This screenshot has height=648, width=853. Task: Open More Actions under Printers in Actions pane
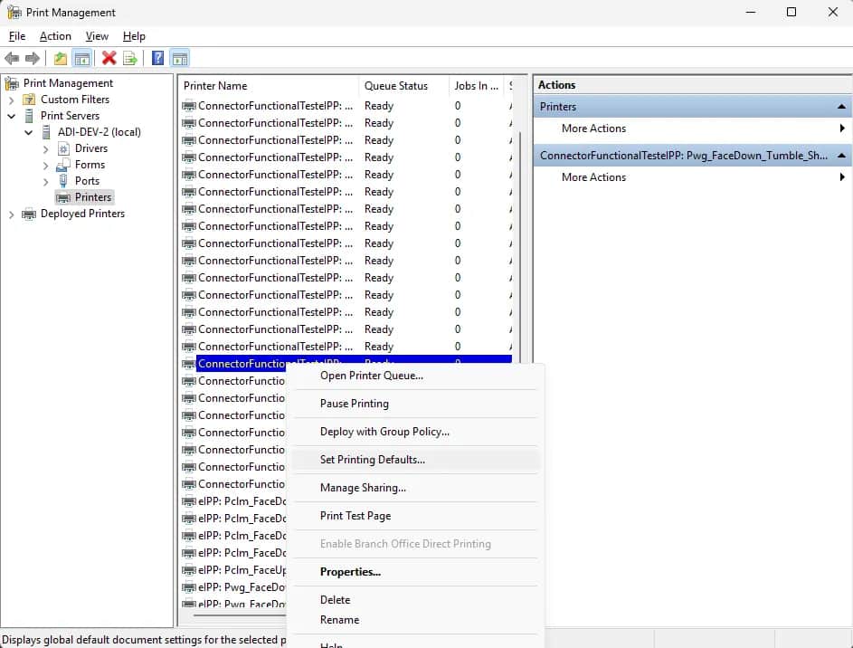593,129
